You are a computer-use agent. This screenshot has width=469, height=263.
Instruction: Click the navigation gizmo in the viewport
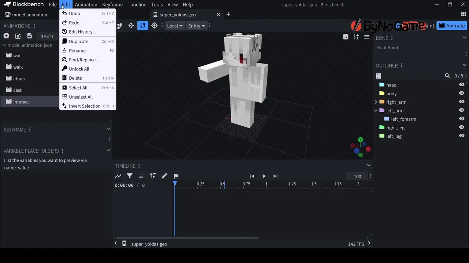tap(361, 147)
